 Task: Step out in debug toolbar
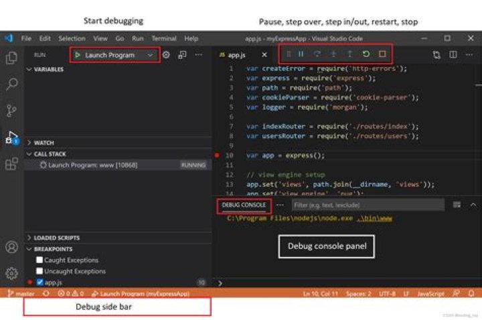[349, 54]
